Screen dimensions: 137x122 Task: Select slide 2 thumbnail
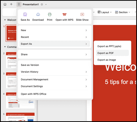(x=11, y=60)
